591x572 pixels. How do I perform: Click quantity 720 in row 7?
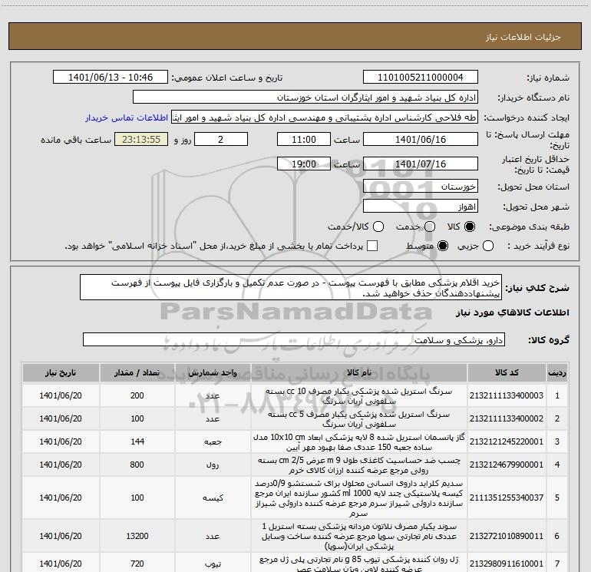pyautogui.click(x=137, y=564)
